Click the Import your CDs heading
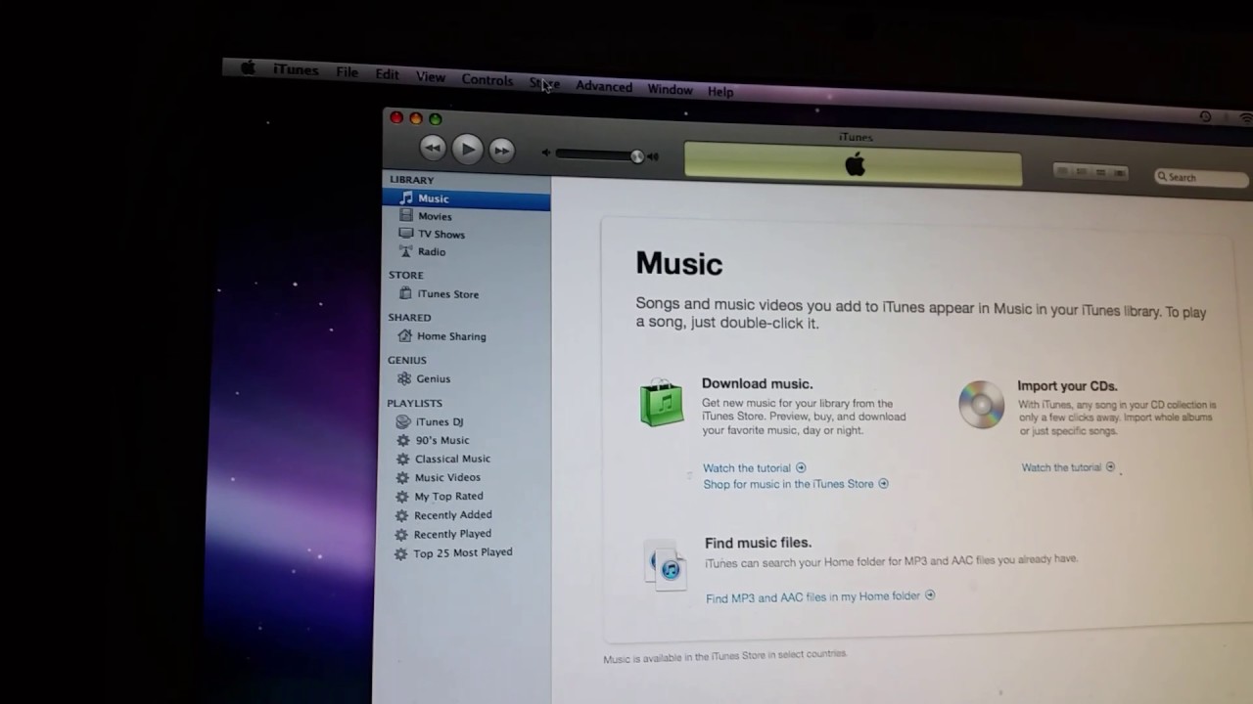Viewport: 1253px width, 704px height. (x=1067, y=385)
